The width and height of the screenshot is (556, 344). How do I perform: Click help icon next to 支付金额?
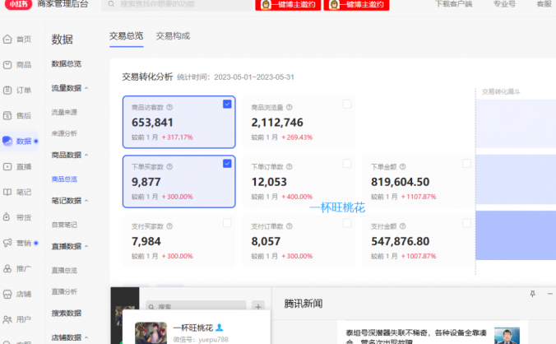coord(403,226)
